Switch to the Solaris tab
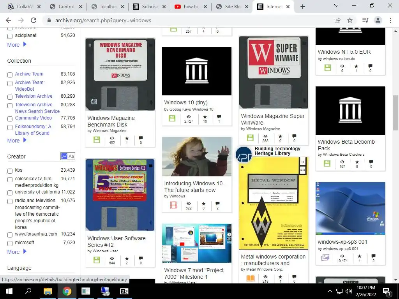 (x=149, y=7)
